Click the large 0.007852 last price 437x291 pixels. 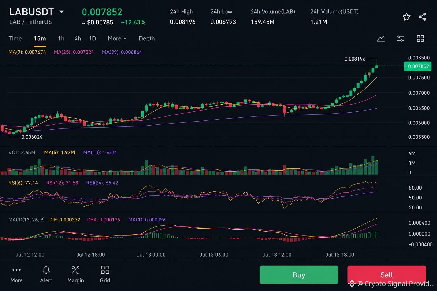[x=102, y=12]
